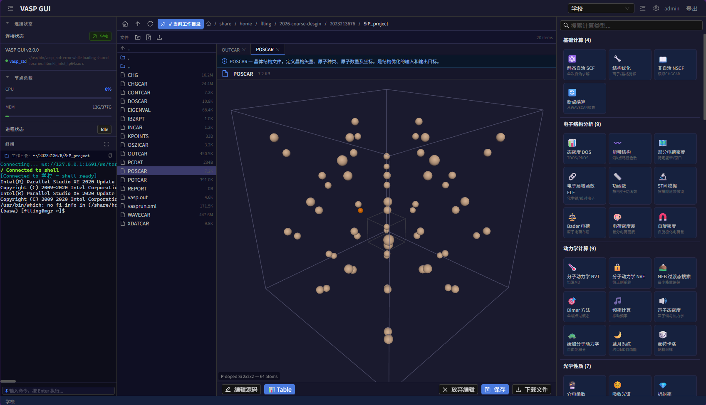Open the 态密度 DOS analysis card

585,148
